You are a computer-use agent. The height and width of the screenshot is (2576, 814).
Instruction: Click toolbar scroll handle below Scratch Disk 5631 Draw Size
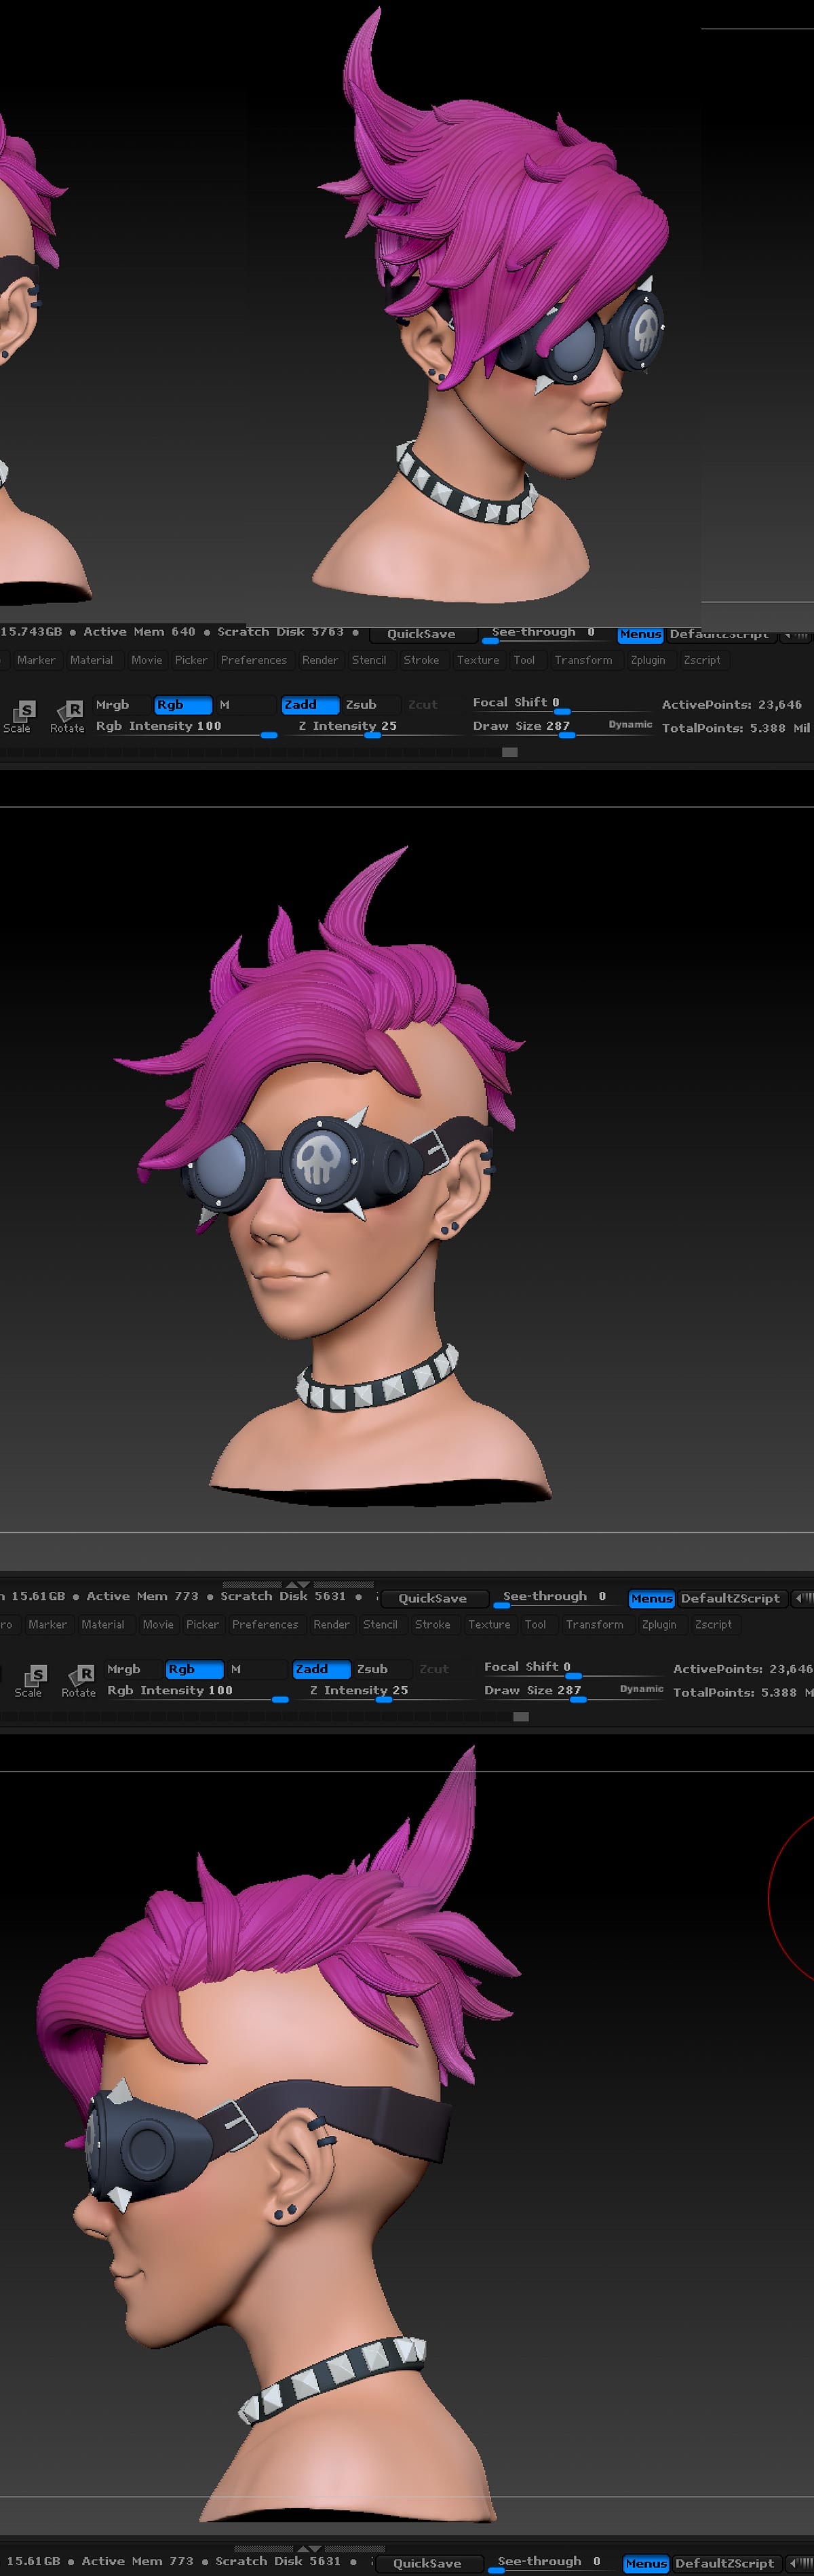click(521, 1717)
